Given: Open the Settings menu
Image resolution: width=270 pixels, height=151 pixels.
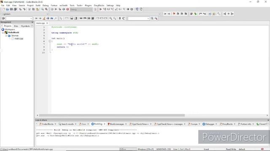Looking at the screenshot, I should point(110,5).
